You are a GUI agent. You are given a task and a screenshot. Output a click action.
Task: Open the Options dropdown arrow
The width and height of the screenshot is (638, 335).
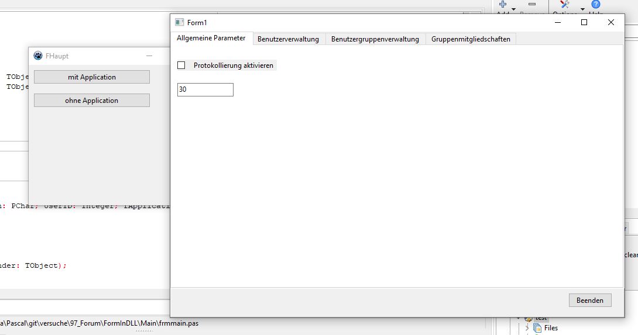click(x=582, y=9)
